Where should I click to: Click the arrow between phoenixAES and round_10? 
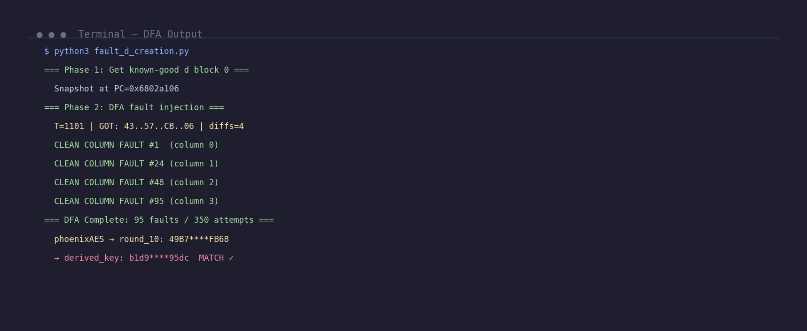111,239
